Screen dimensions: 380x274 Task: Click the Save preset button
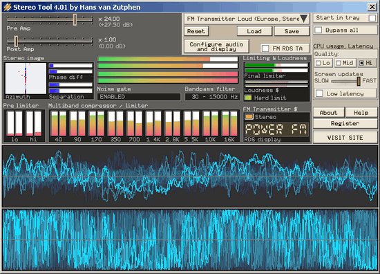[x=292, y=31]
